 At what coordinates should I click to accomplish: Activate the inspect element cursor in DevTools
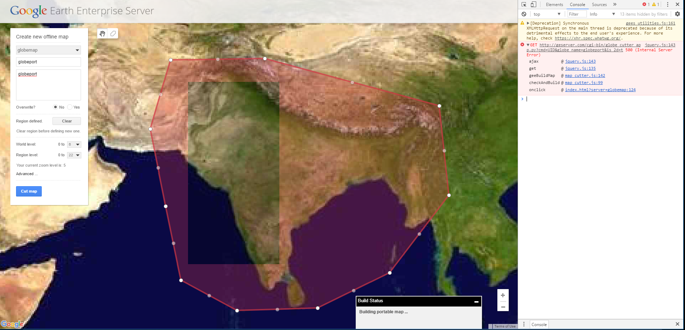pos(524,4)
